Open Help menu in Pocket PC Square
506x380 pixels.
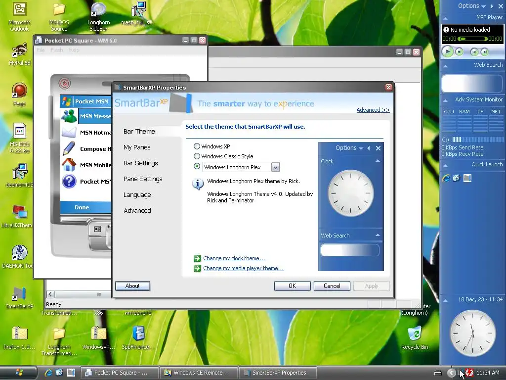pos(74,50)
